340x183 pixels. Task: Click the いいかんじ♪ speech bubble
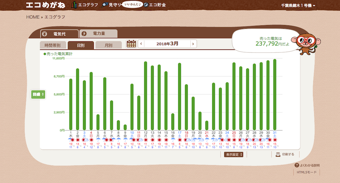point(132,4)
